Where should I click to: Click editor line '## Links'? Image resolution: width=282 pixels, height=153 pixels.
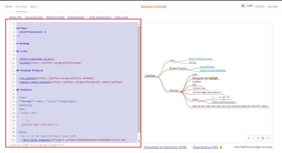pyautogui.click(x=22, y=51)
